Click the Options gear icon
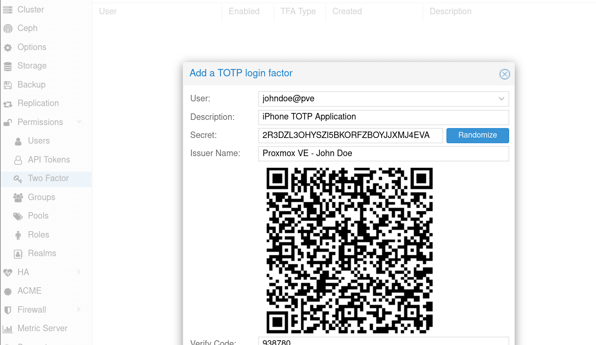The width and height of the screenshot is (596, 345). click(x=8, y=47)
